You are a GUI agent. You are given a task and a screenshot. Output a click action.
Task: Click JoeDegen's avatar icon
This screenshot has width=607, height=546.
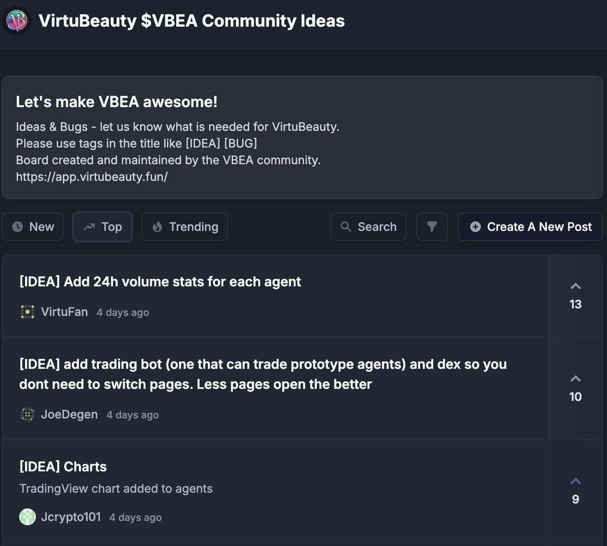[x=27, y=415]
